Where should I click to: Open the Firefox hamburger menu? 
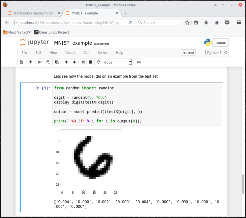click(x=239, y=23)
